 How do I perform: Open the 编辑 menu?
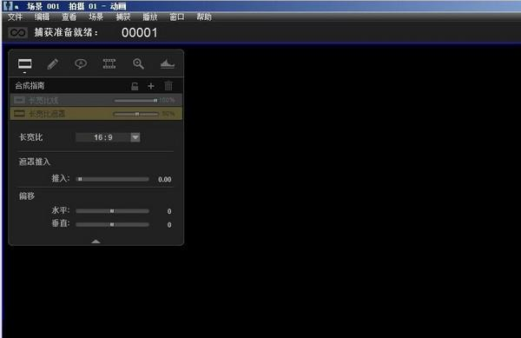[42, 17]
